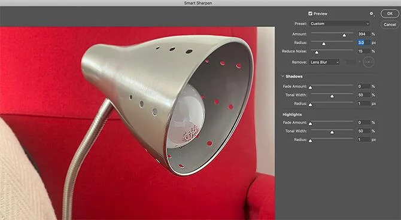Click the Amount value field showing 394
401x220 pixels.
(x=363, y=34)
